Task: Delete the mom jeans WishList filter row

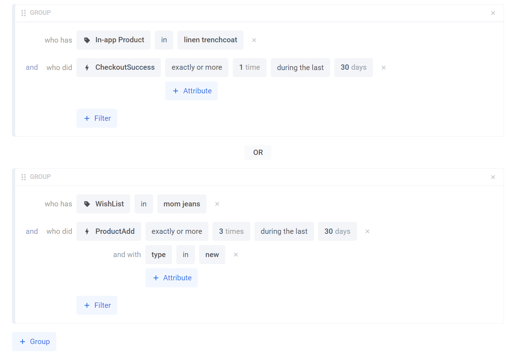Action: tap(217, 204)
